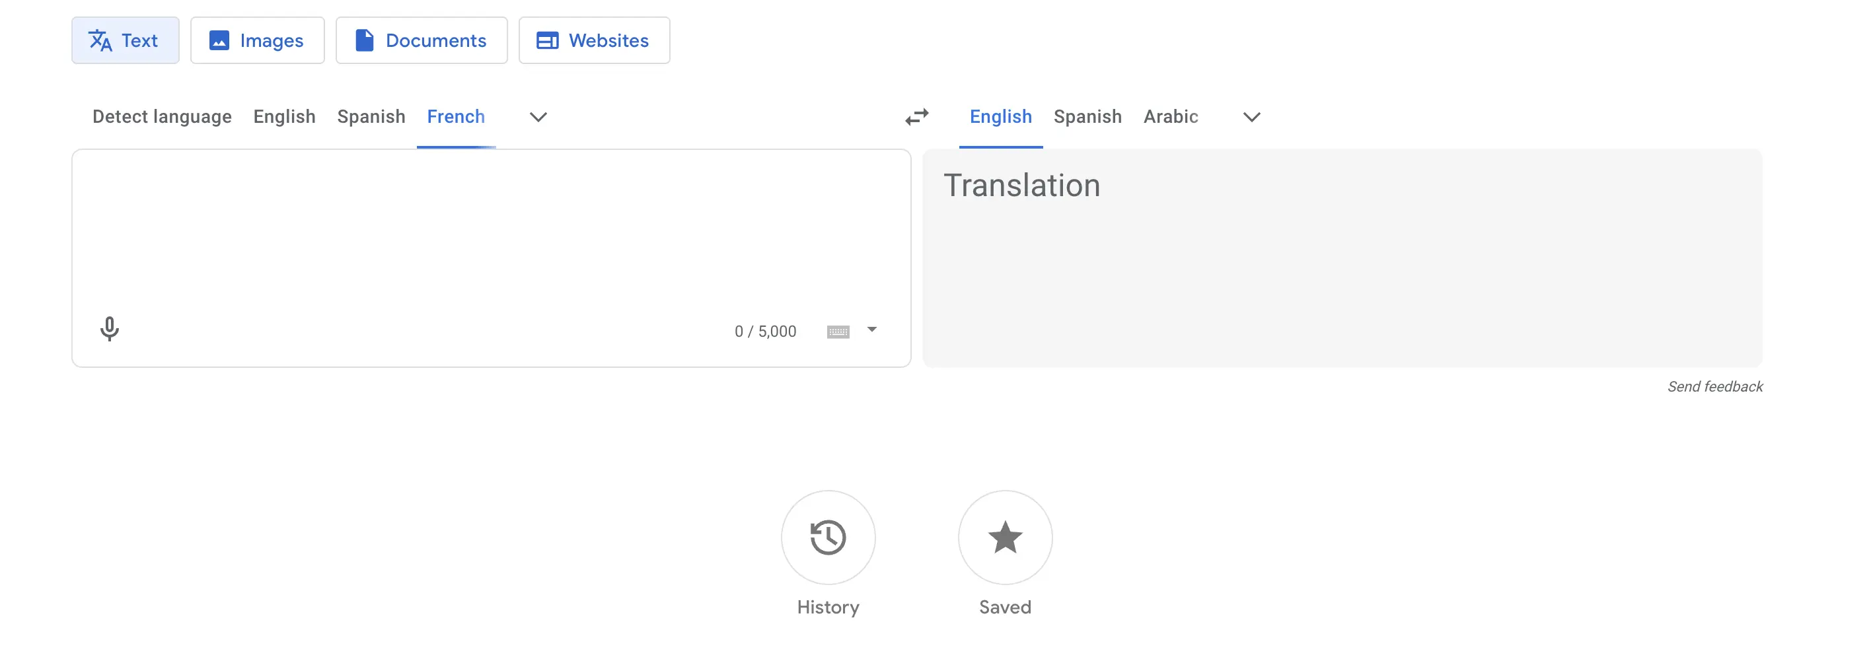Image resolution: width=1875 pixels, height=661 pixels.
Task: Click the virtual keyboard icon
Action: click(x=838, y=331)
